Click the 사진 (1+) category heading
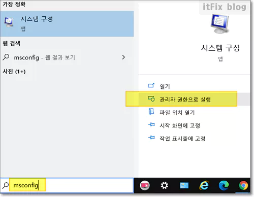Viewport: 254px width, 197px height. [x=14, y=72]
